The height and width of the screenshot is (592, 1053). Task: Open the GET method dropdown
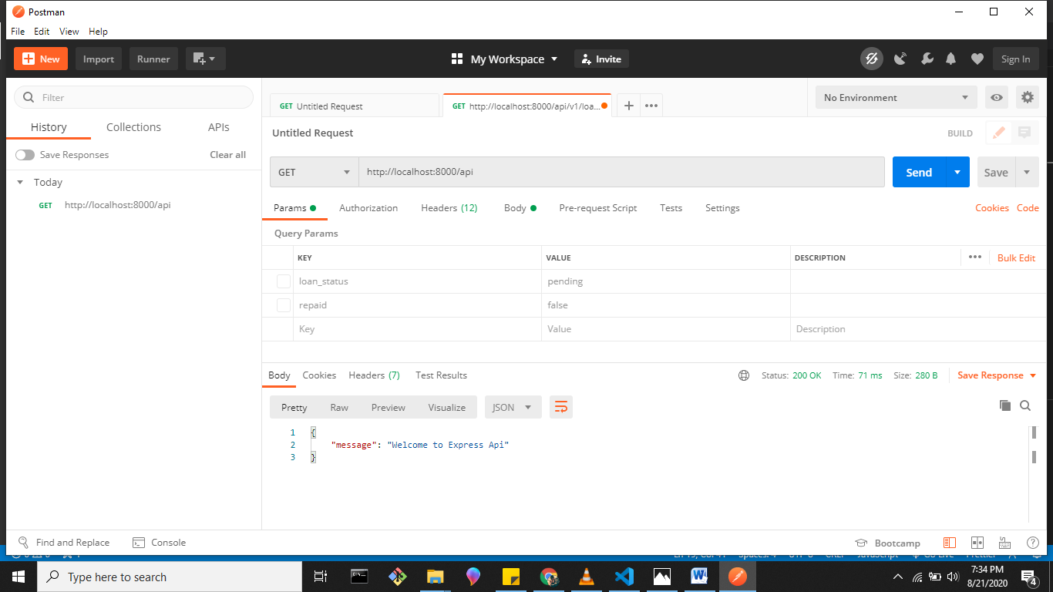pyautogui.click(x=315, y=172)
